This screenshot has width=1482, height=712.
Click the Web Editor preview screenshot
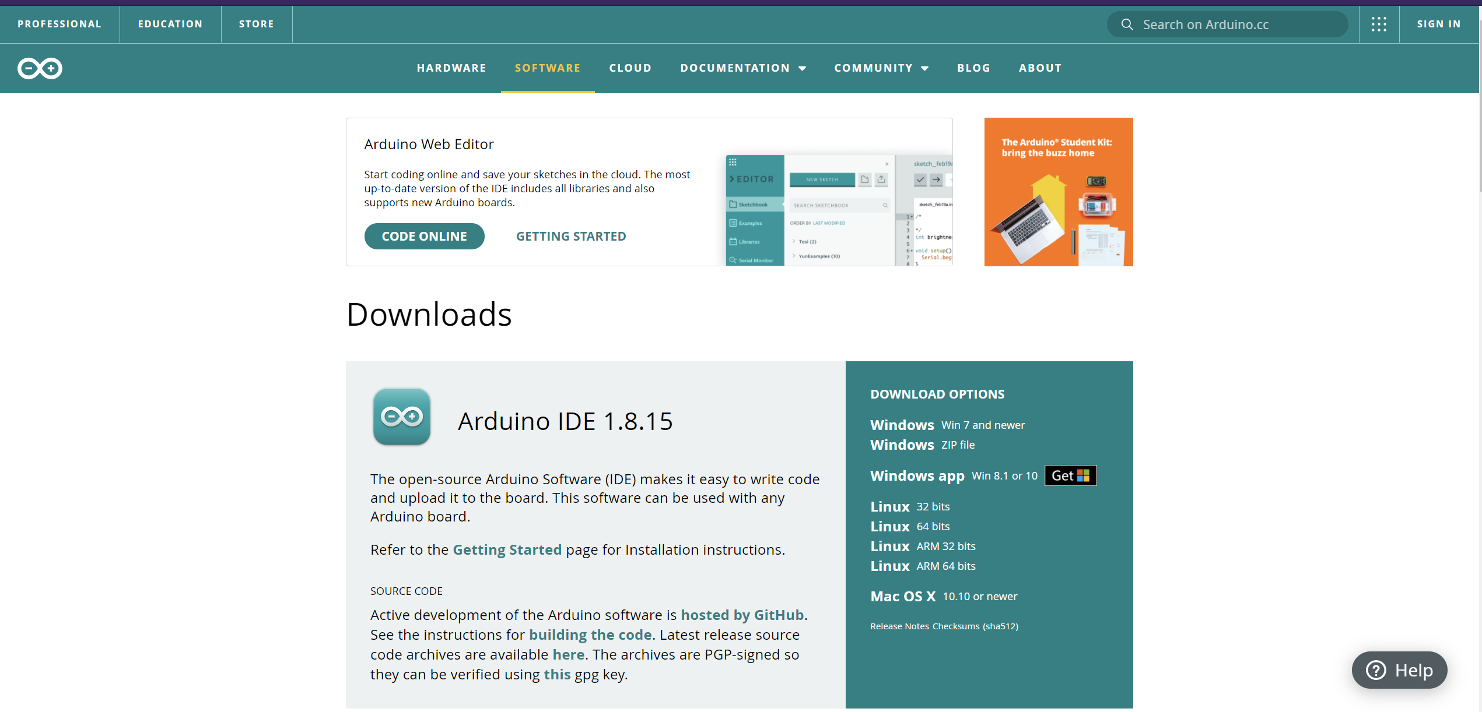pos(839,210)
